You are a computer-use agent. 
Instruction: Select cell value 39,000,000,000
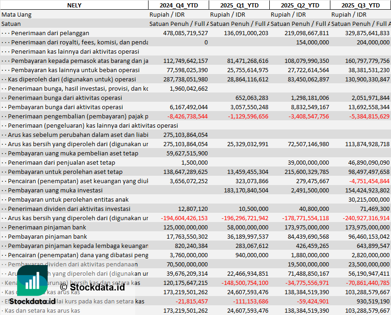tap(308, 162)
